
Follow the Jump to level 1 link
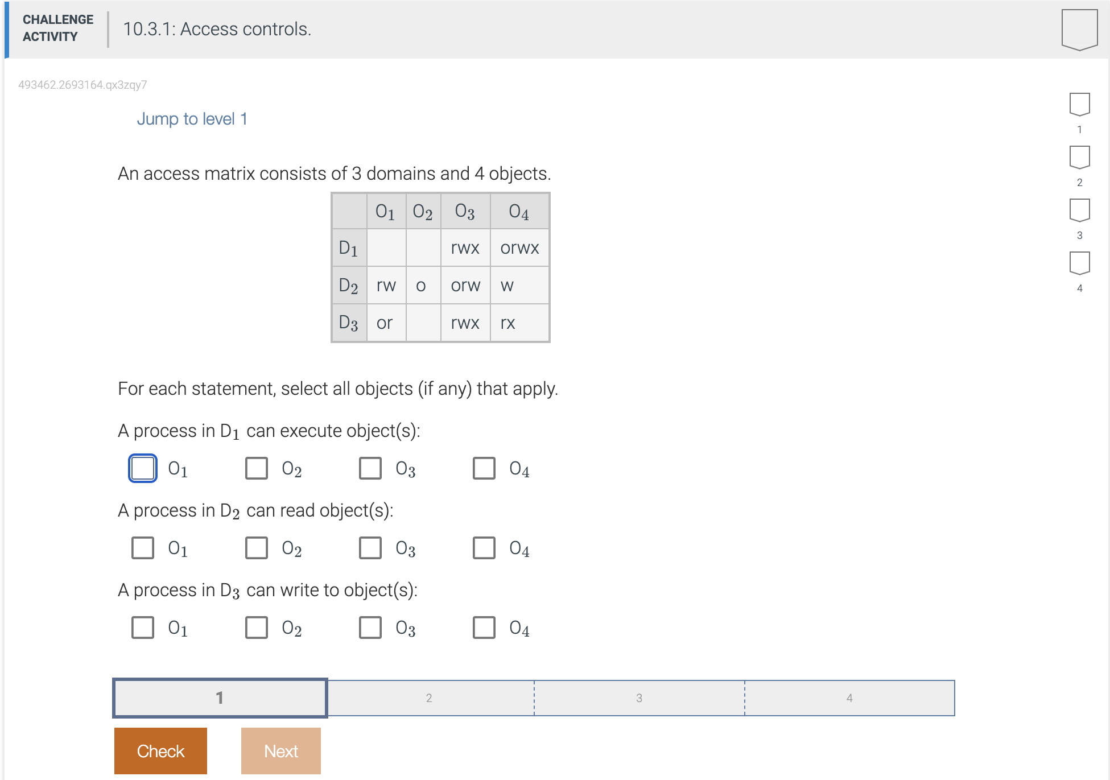pos(192,119)
